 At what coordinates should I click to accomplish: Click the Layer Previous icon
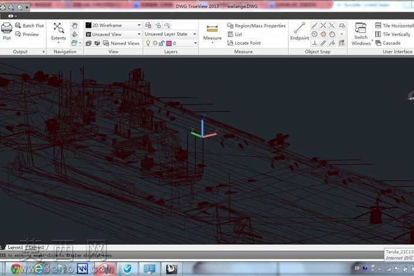(167, 26)
